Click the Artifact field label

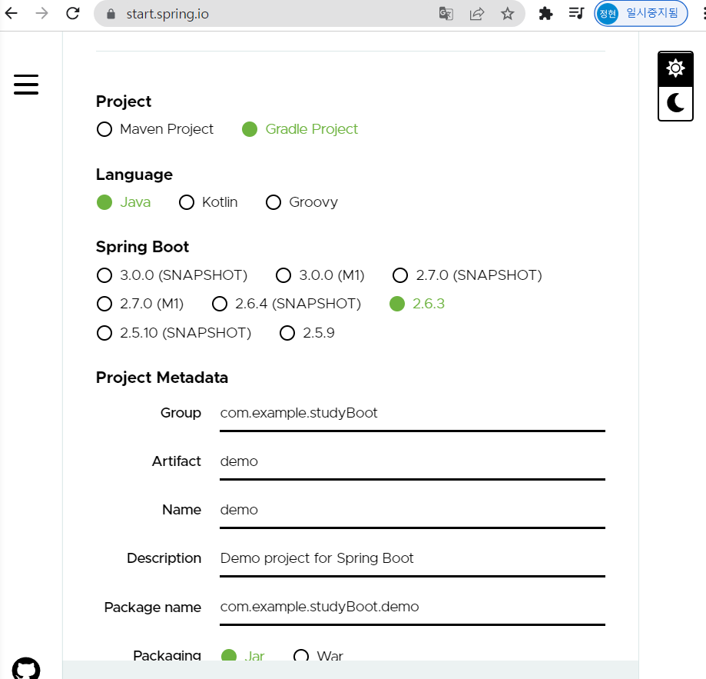tap(177, 461)
